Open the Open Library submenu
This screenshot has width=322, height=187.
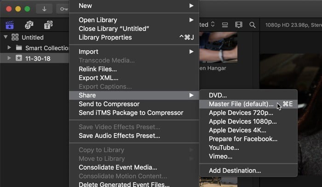[x=134, y=20]
